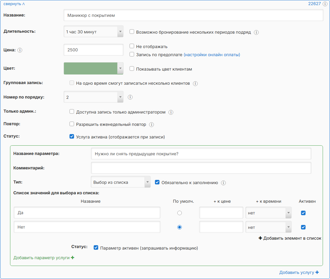The width and height of the screenshot is (330, 279).
Task: Click the Комментарий input field
Action: pyautogui.click(x=201, y=168)
